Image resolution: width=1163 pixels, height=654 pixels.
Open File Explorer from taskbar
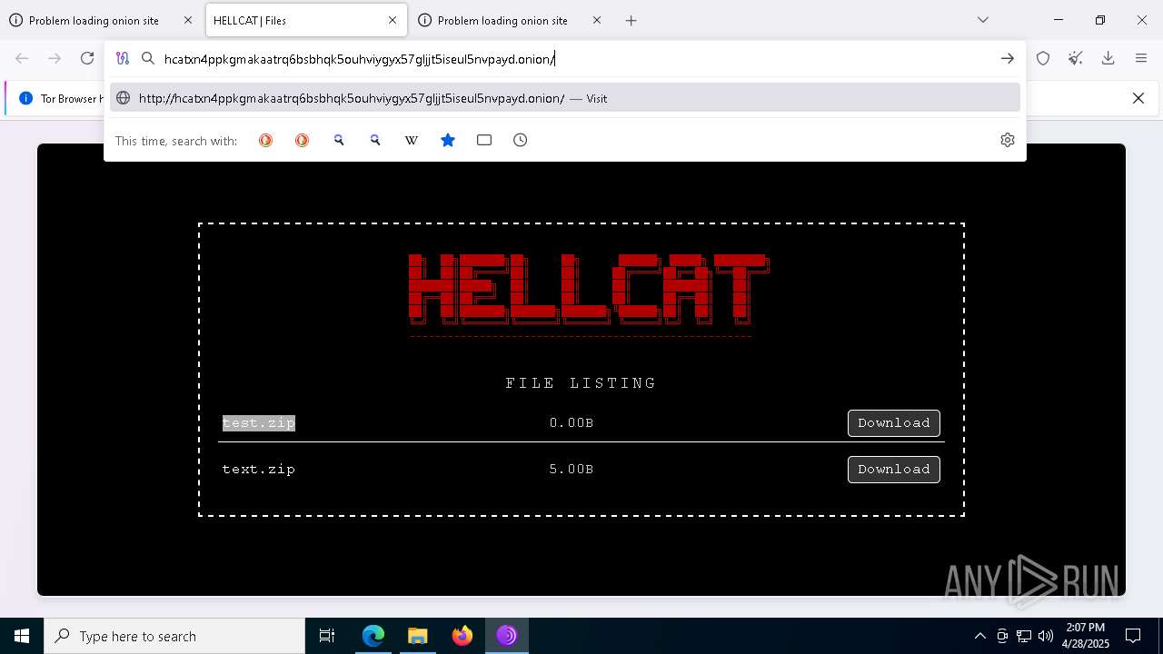tap(418, 636)
